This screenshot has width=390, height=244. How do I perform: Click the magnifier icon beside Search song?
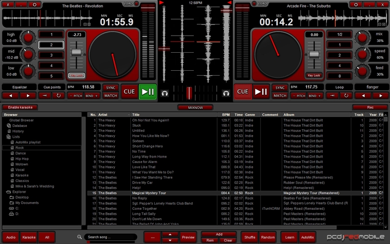click(x=79, y=237)
